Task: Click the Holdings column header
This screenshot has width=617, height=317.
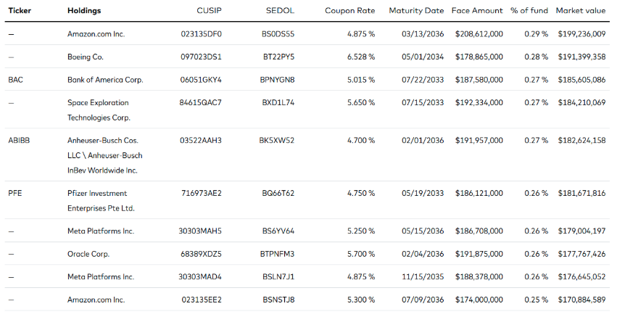Action: pyautogui.click(x=84, y=11)
